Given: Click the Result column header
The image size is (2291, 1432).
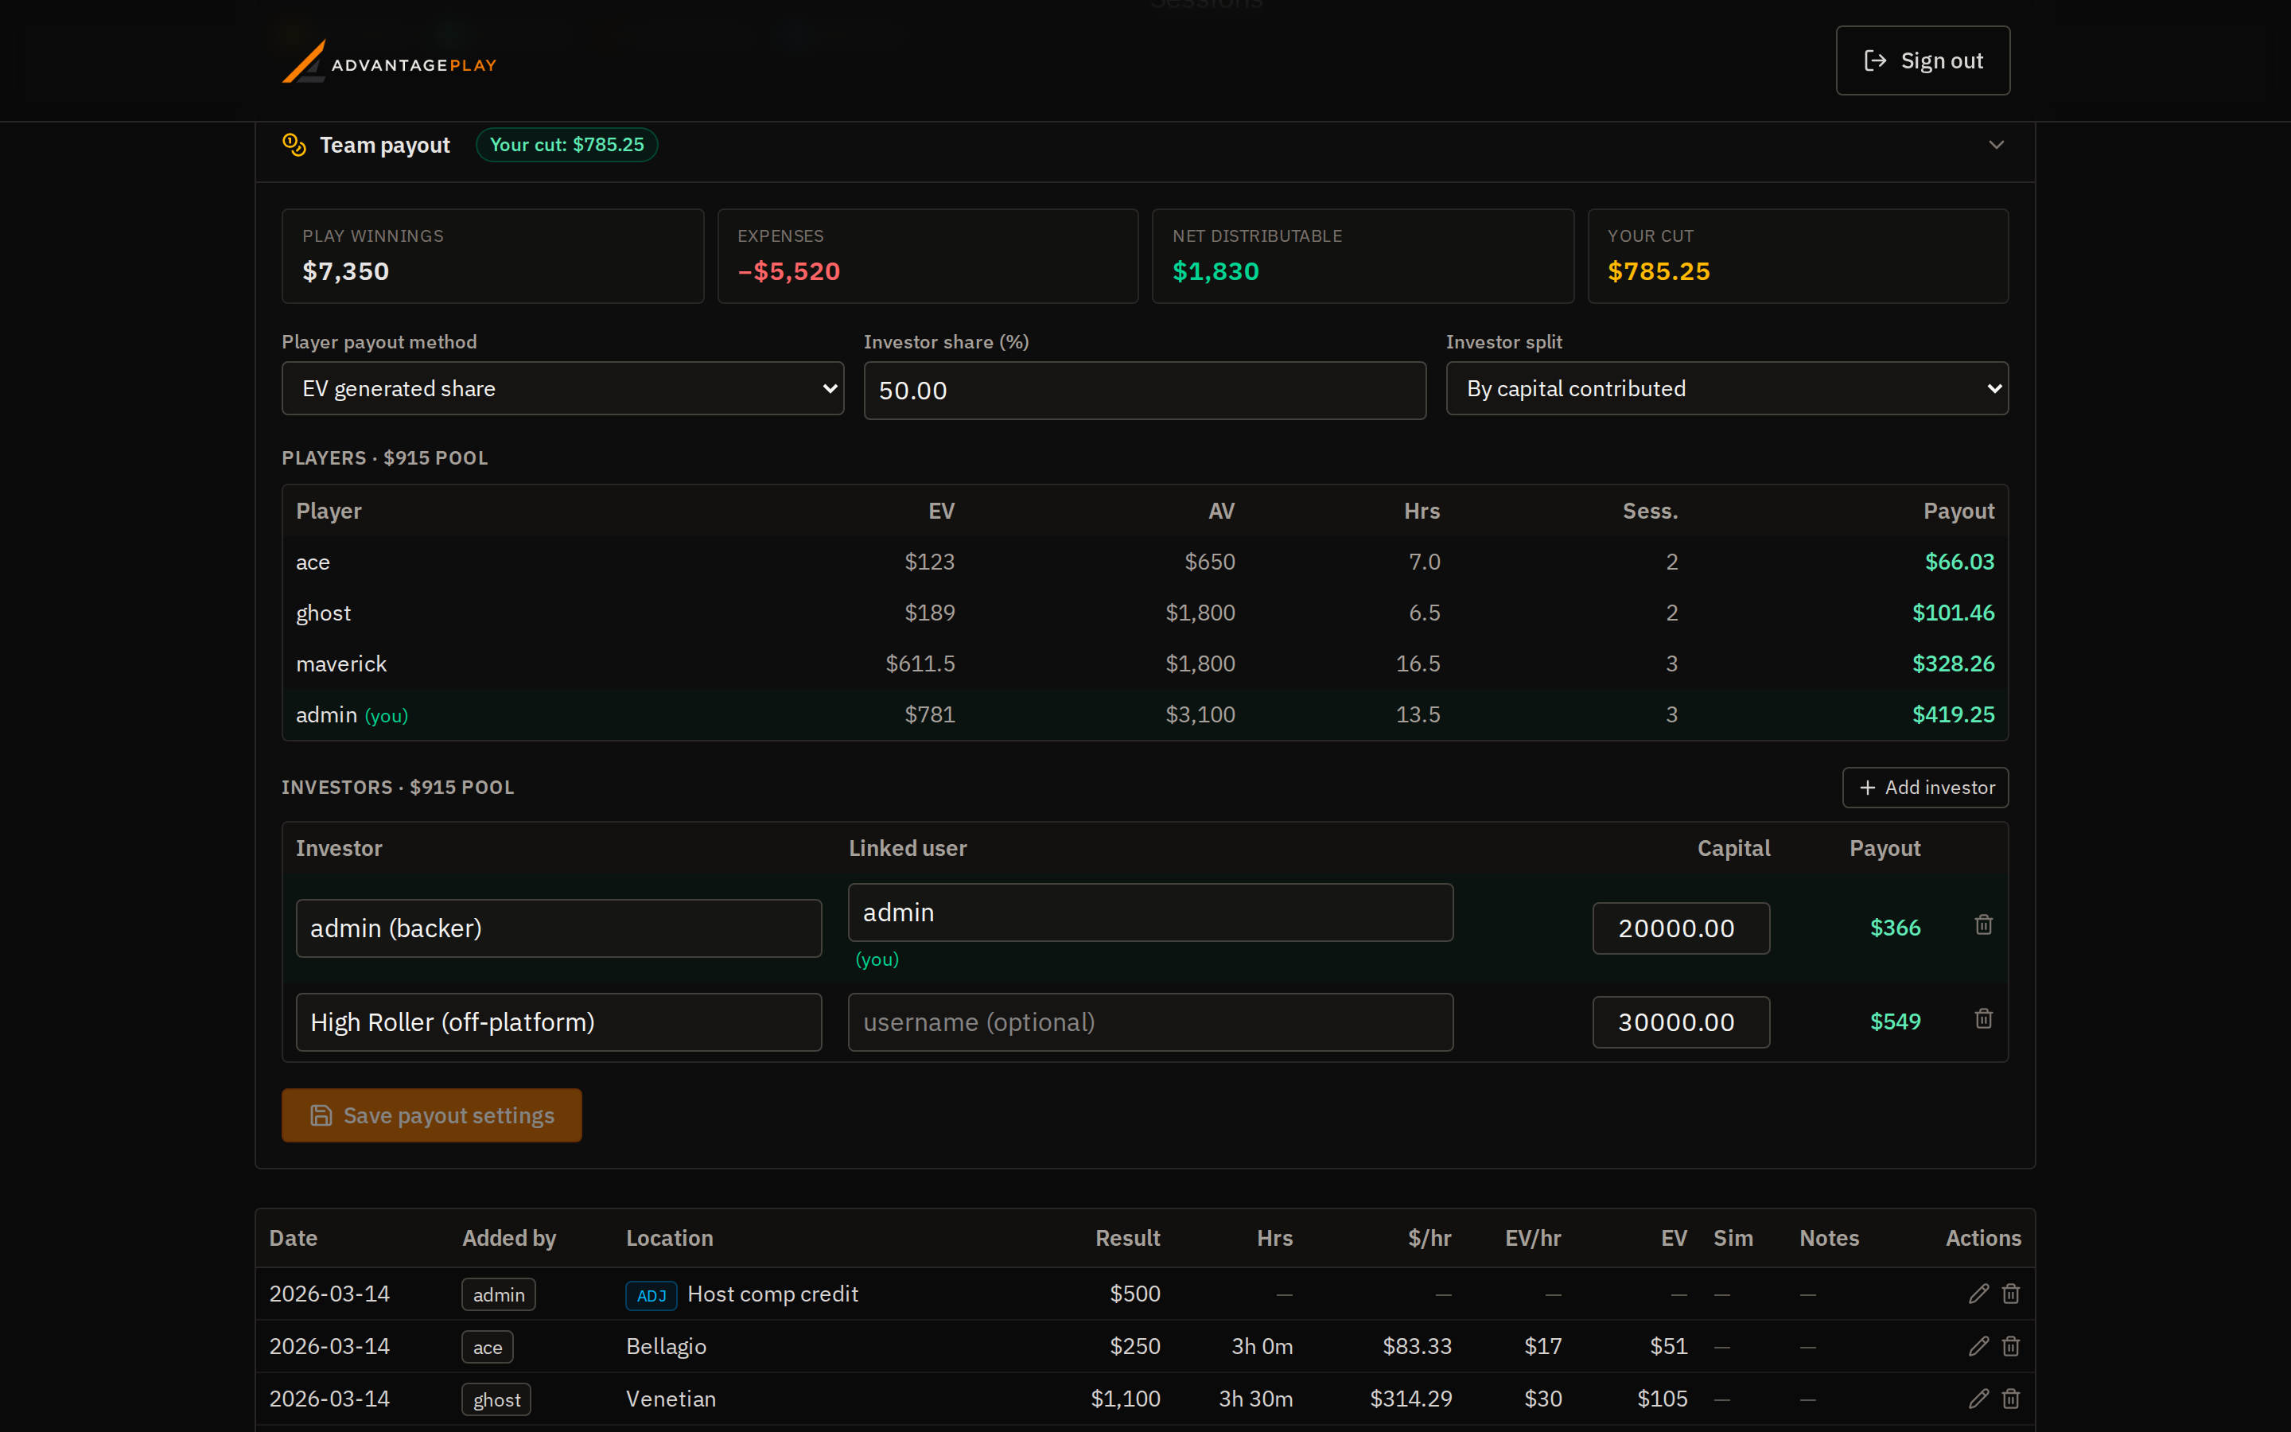Looking at the screenshot, I should point(1127,1238).
